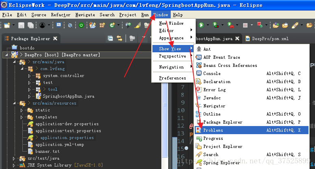Select banner.txt in resources

click(47, 152)
